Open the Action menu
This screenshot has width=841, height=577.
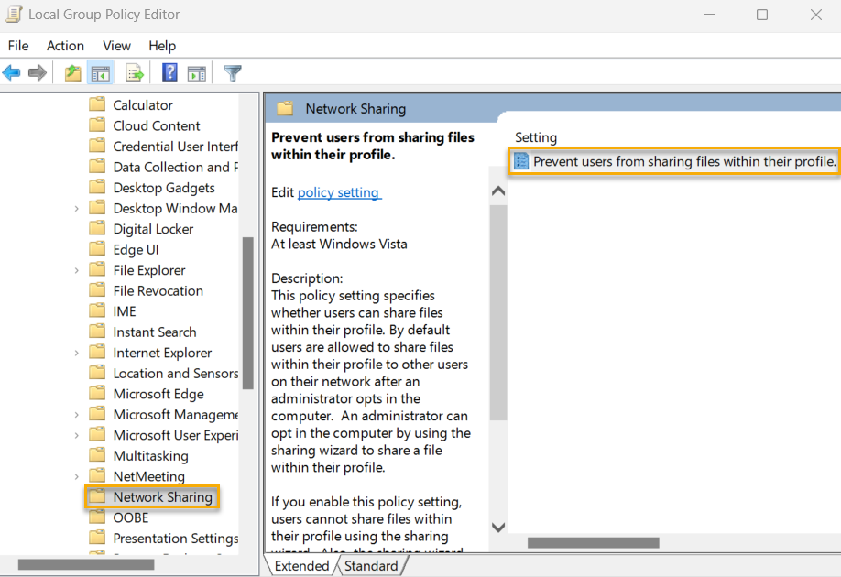pos(65,46)
